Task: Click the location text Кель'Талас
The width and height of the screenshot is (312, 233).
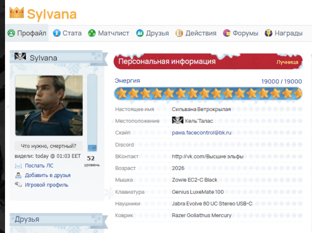Action: click(x=199, y=121)
